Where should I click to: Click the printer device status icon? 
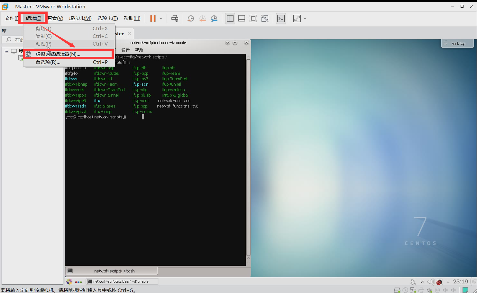point(421,290)
